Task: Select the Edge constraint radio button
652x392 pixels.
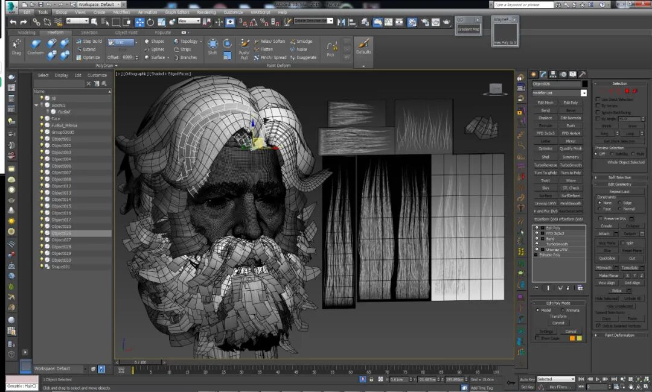Action: [x=619, y=203]
